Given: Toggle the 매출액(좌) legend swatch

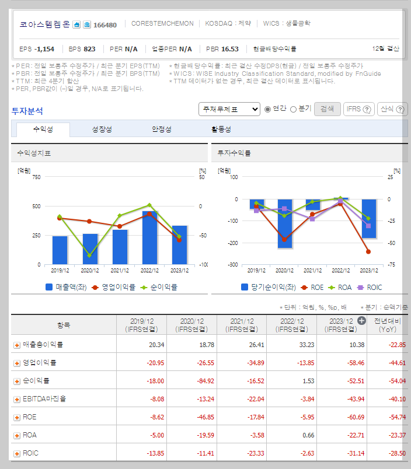Looking at the screenshot, I should [x=49, y=287].
